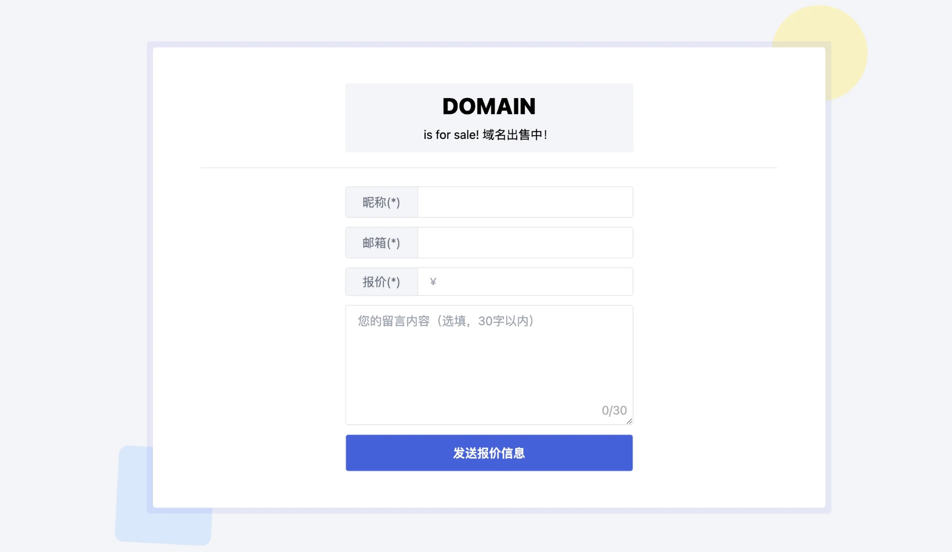Image resolution: width=952 pixels, height=552 pixels.
Task: Click the 昵称 nickname input field
Action: pyautogui.click(x=525, y=202)
